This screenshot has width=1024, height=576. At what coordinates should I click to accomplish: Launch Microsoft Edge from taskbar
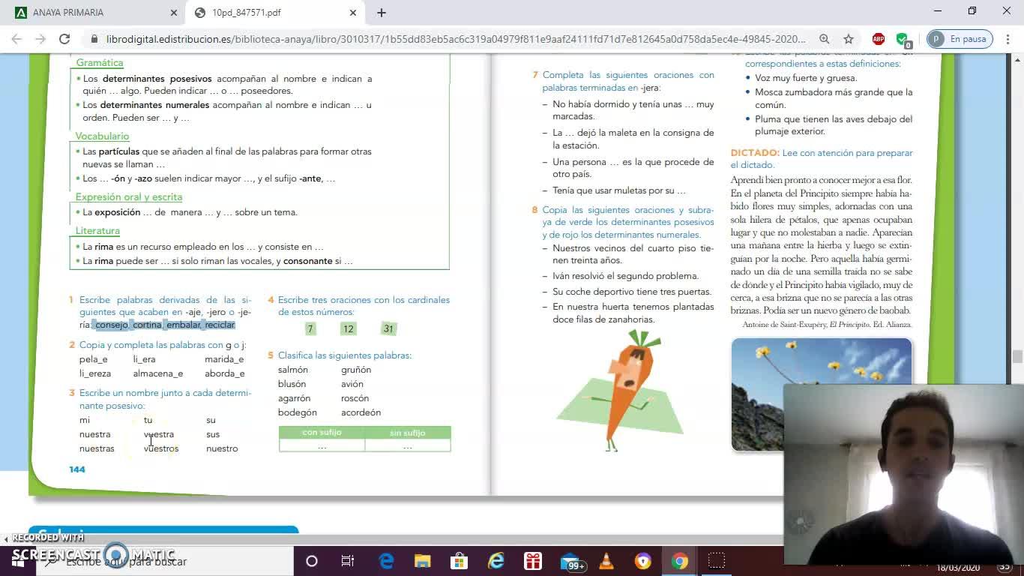[x=386, y=561]
